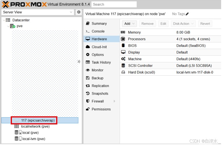Image resolution: width=222 pixels, height=145 pixels.
Task: Click the Task History list icon
Action: pyautogui.click(x=88, y=62)
